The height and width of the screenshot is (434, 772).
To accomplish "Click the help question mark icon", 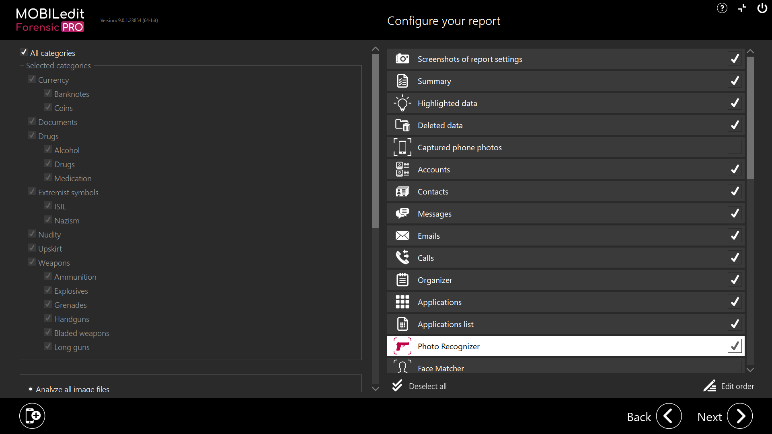I will (722, 8).
